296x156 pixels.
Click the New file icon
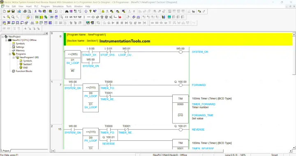coord(4,11)
